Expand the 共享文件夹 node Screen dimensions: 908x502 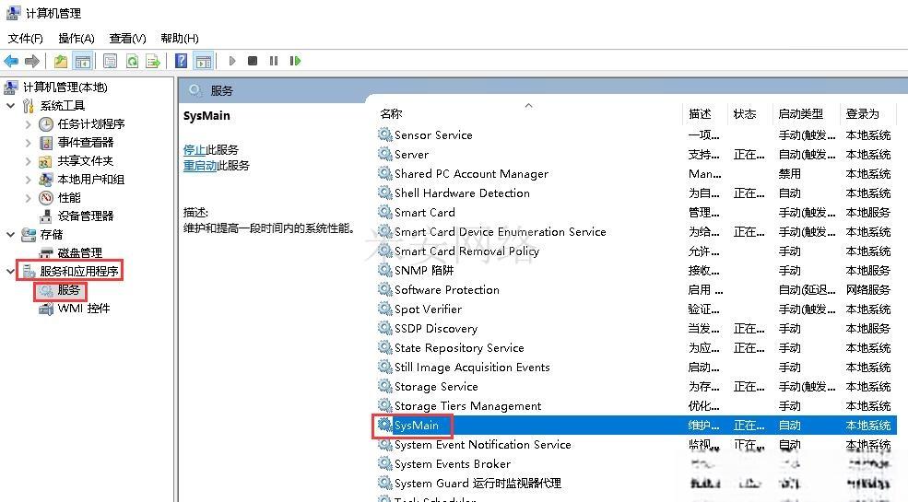(28, 161)
